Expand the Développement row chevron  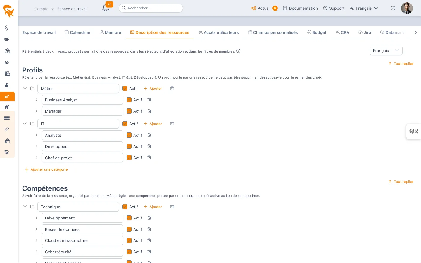[x=36, y=218]
